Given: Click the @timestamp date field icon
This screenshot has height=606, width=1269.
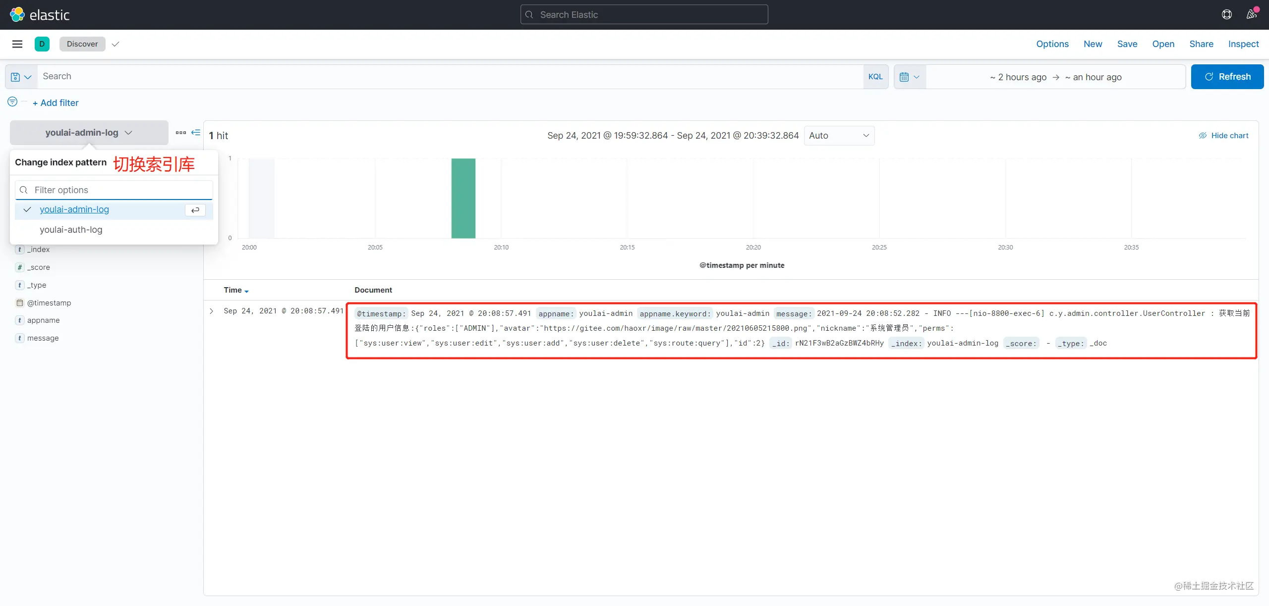Looking at the screenshot, I should coord(20,303).
